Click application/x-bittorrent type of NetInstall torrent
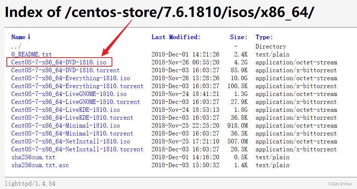Screen dimensions: 357x189 296,149
